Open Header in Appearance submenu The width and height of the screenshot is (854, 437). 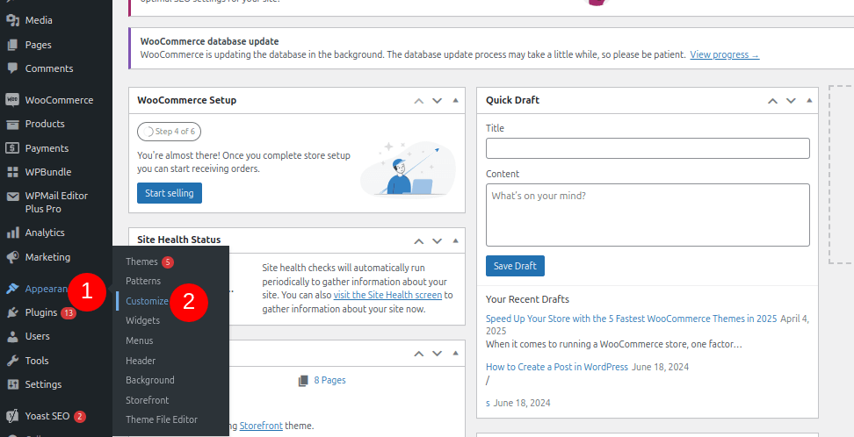(141, 361)
